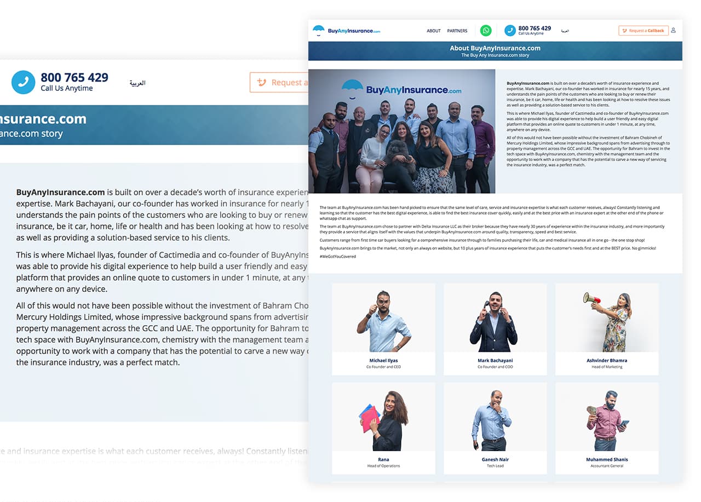Click the cropped orange Request button in zoomed view
701x502 pixels.
click(279, 82)
